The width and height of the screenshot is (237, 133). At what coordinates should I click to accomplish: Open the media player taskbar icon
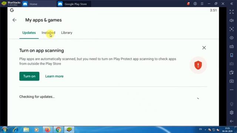pos(36,130)
